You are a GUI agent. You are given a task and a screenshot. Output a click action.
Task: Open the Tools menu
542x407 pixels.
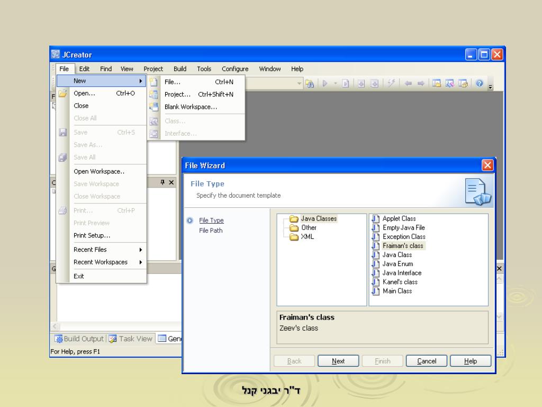click(204, 69)
